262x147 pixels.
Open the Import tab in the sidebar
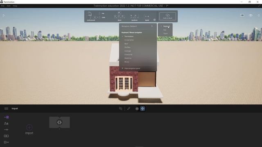tap(7, 117)
